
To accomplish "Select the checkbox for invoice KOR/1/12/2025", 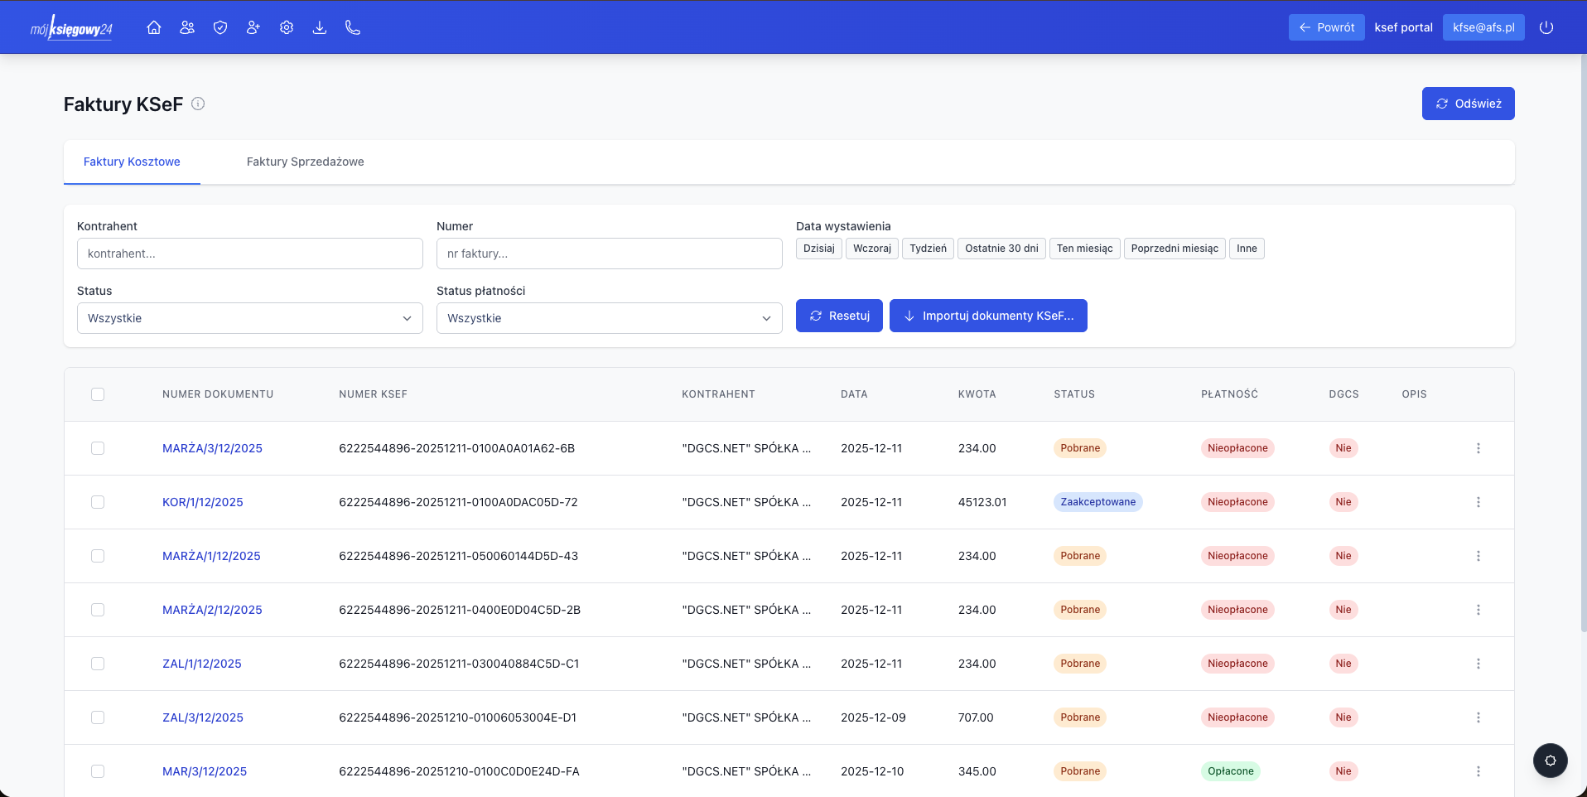I will (98, 502).
